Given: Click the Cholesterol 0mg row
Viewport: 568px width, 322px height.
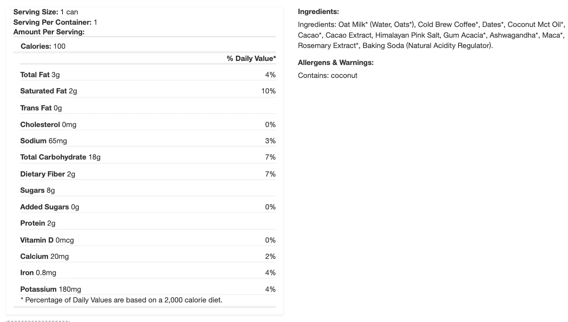Looking at the screenshot, I should (48, 124).
